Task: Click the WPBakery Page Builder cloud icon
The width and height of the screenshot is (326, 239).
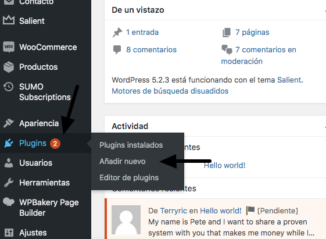Action: (x=9, y=202)
